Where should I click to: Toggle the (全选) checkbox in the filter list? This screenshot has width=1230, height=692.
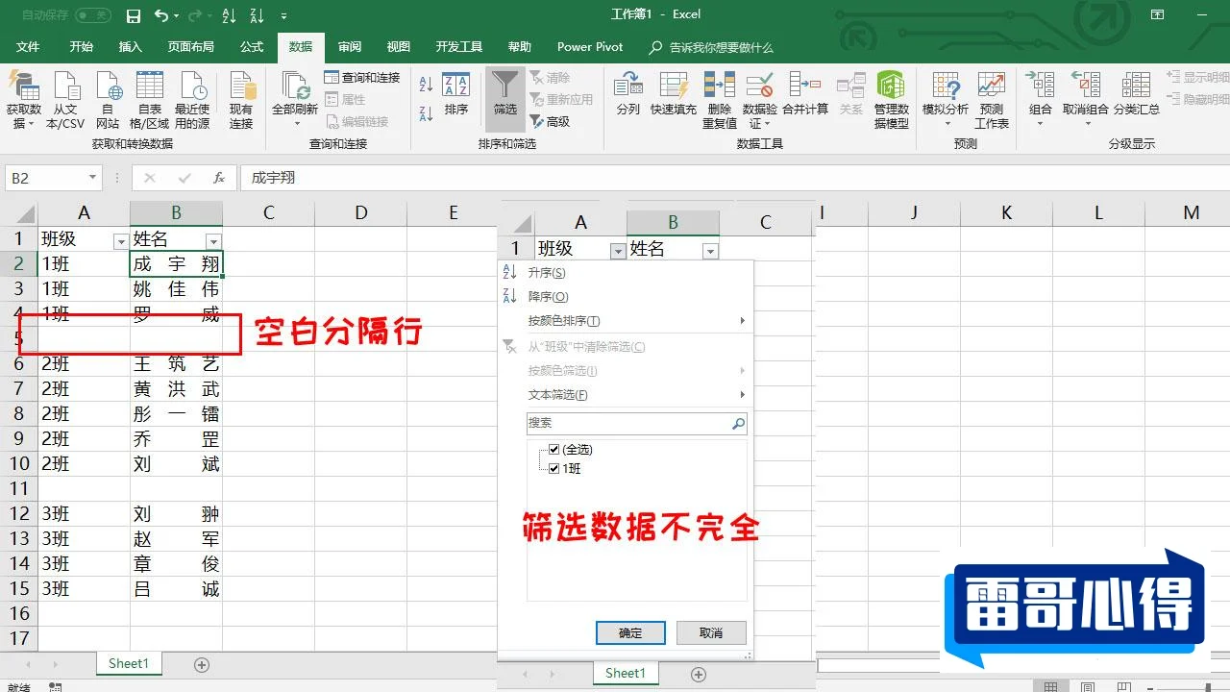click(x=553, y=450)
